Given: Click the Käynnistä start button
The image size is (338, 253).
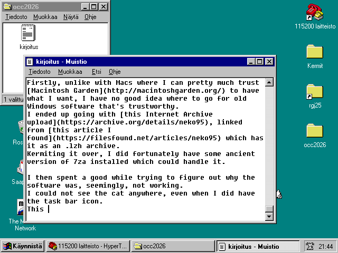Looking at the screenshot, I should (22, 246).
